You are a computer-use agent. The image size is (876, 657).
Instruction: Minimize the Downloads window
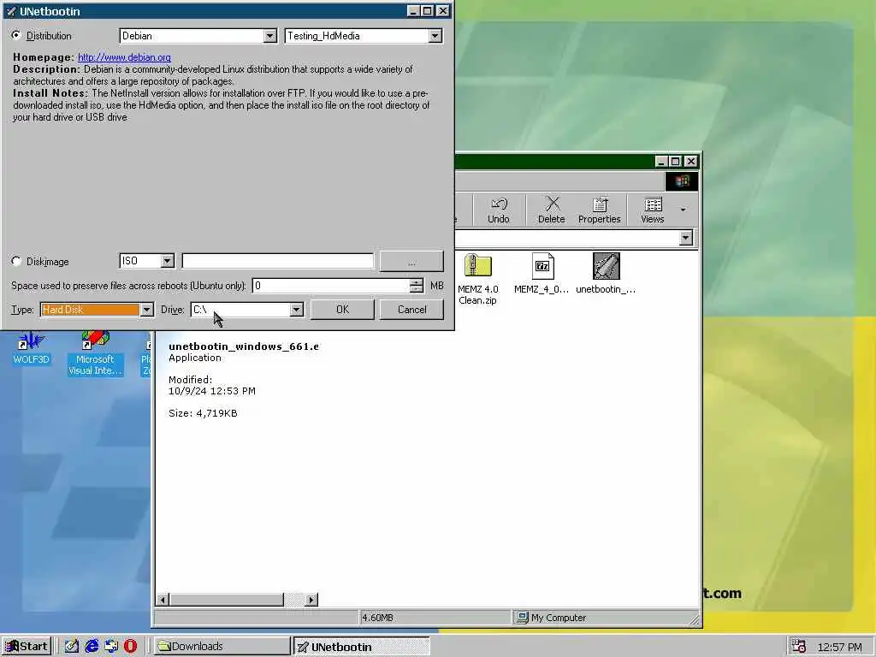(661, 162)
